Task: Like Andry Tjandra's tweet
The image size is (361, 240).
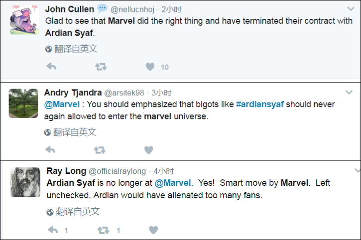Action: [148, 150]
